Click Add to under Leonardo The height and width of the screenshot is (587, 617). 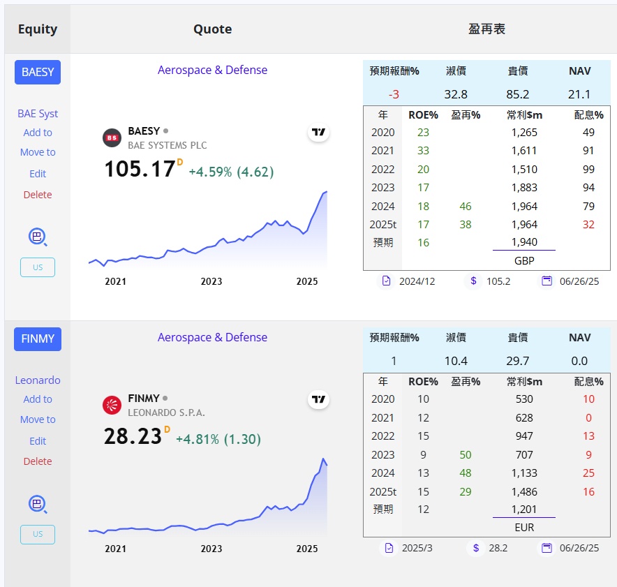tap(38, 399)
